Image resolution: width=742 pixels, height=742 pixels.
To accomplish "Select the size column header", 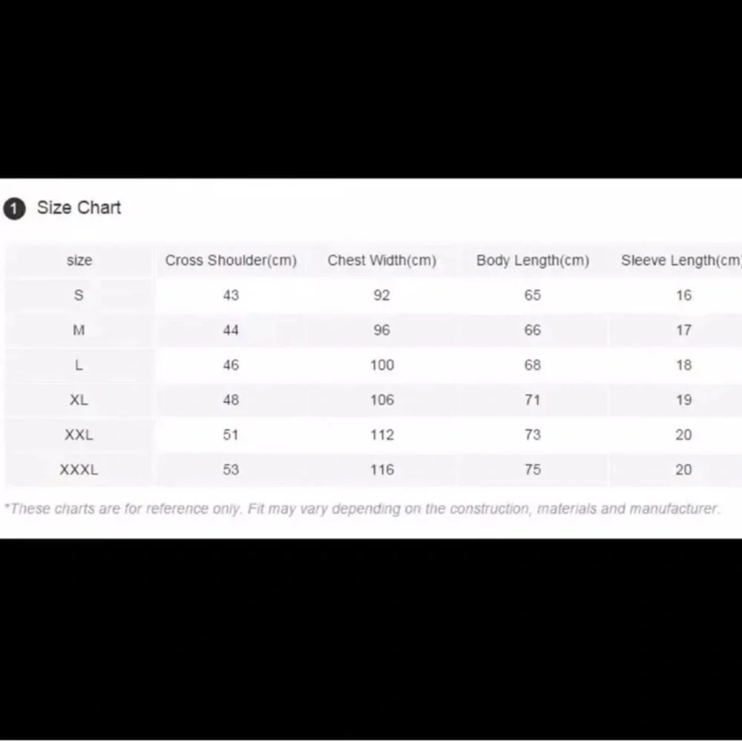I will point(79,260).
